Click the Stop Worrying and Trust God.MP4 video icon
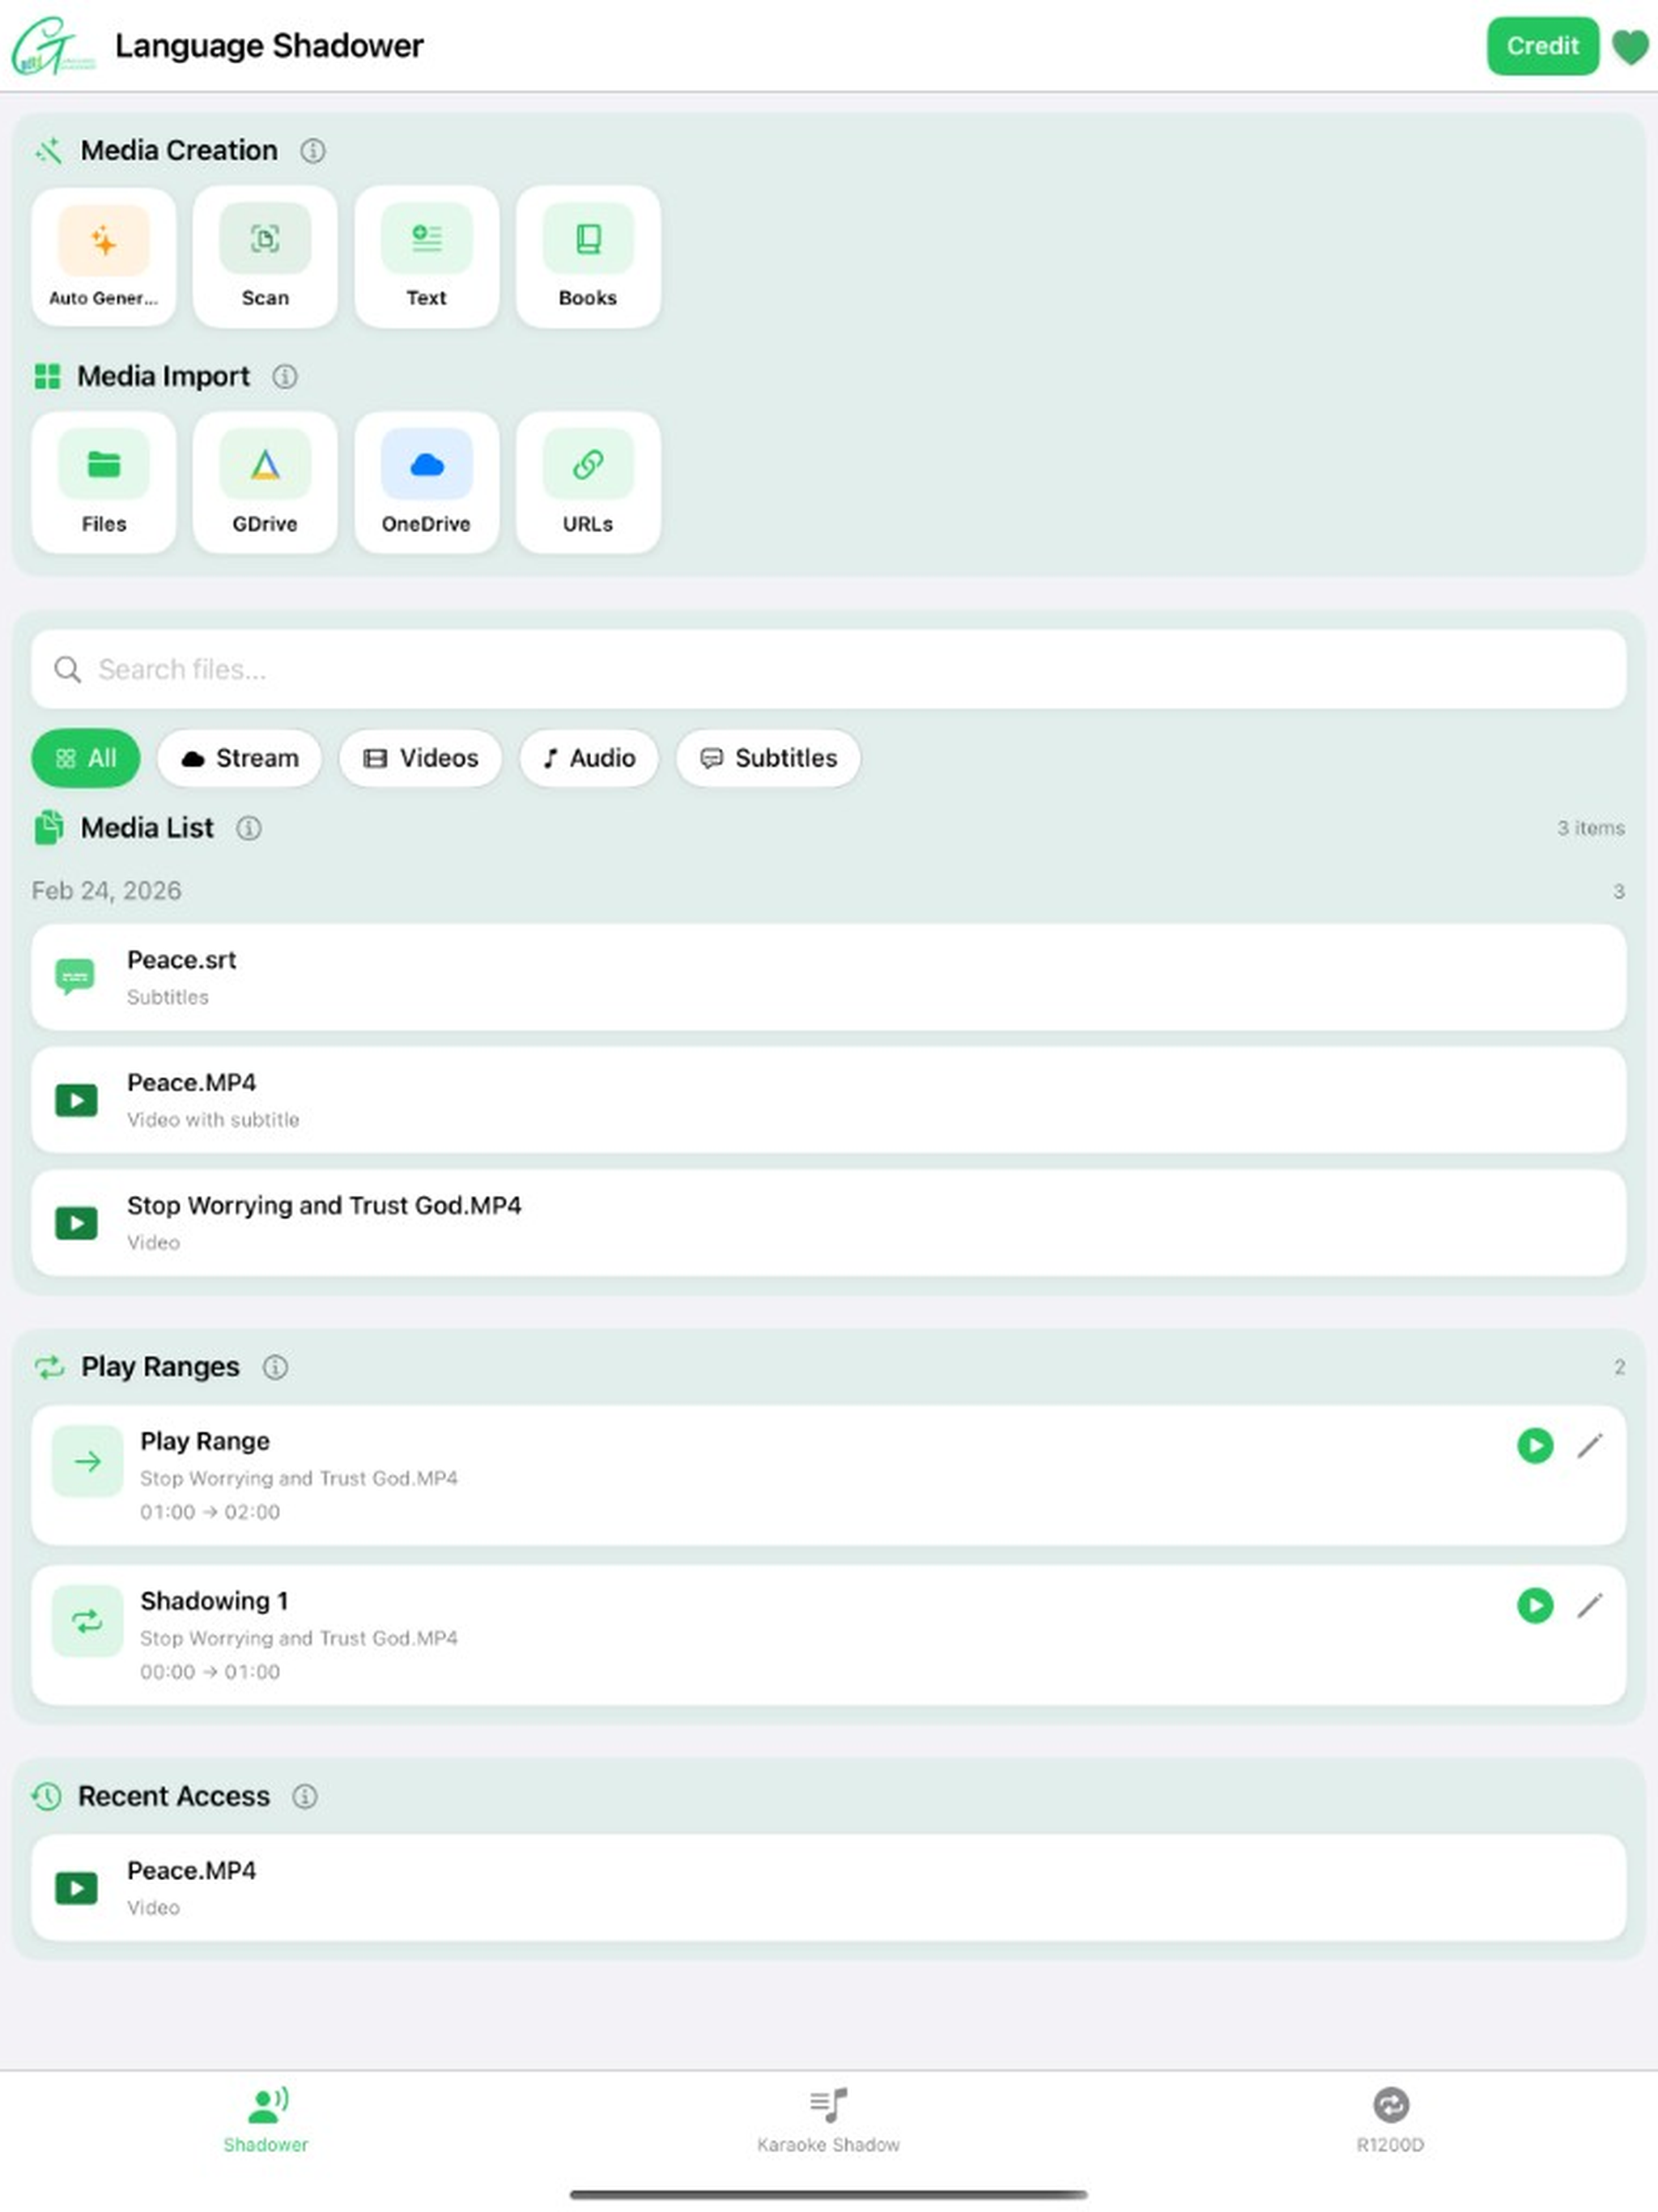This screenshot has height=2212, width=1658. (x=76, y=1223)
